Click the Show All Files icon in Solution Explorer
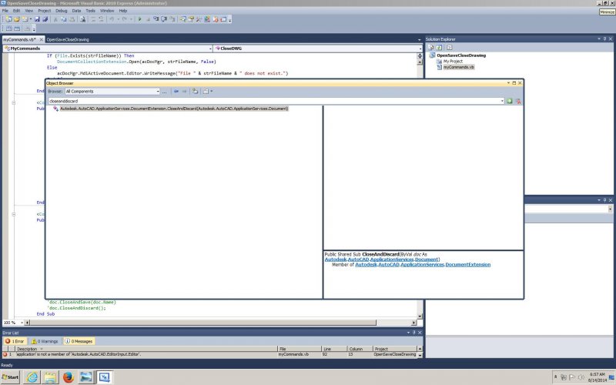The width and height of the screenshot is (616, 385). click(x=439, y=47)
